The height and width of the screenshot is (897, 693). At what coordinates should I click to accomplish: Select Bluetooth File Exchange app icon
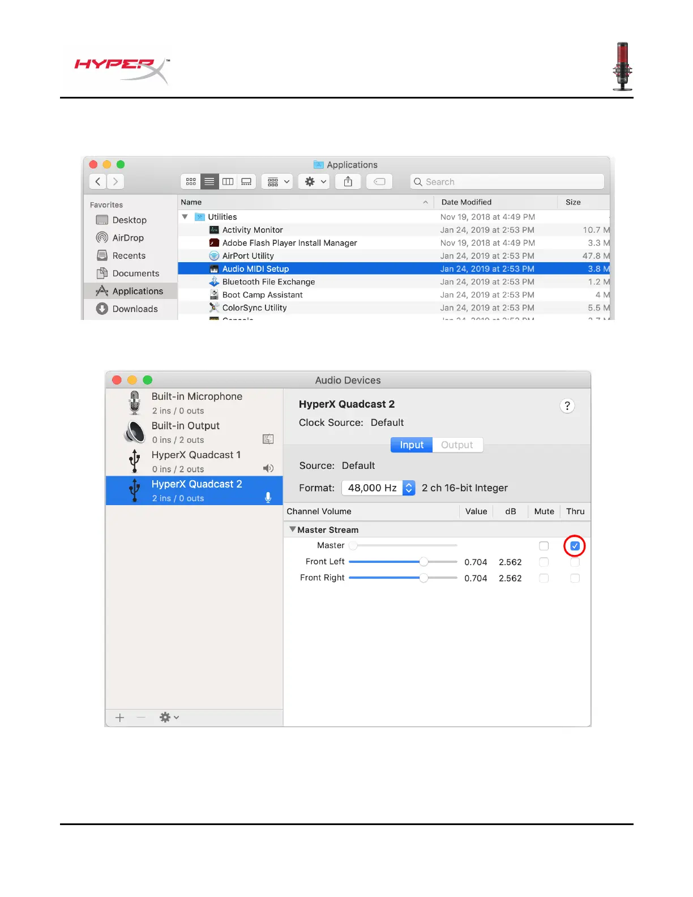[214, 282]
